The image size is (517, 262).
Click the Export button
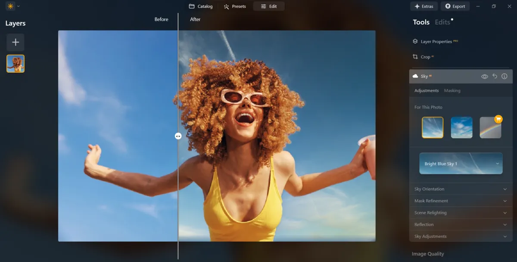coord(455,6)
